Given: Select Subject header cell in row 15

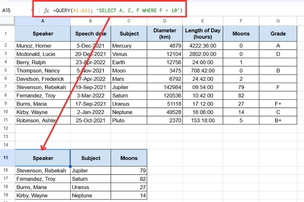Looking at the screenshot, I should [x=90, y=158].
